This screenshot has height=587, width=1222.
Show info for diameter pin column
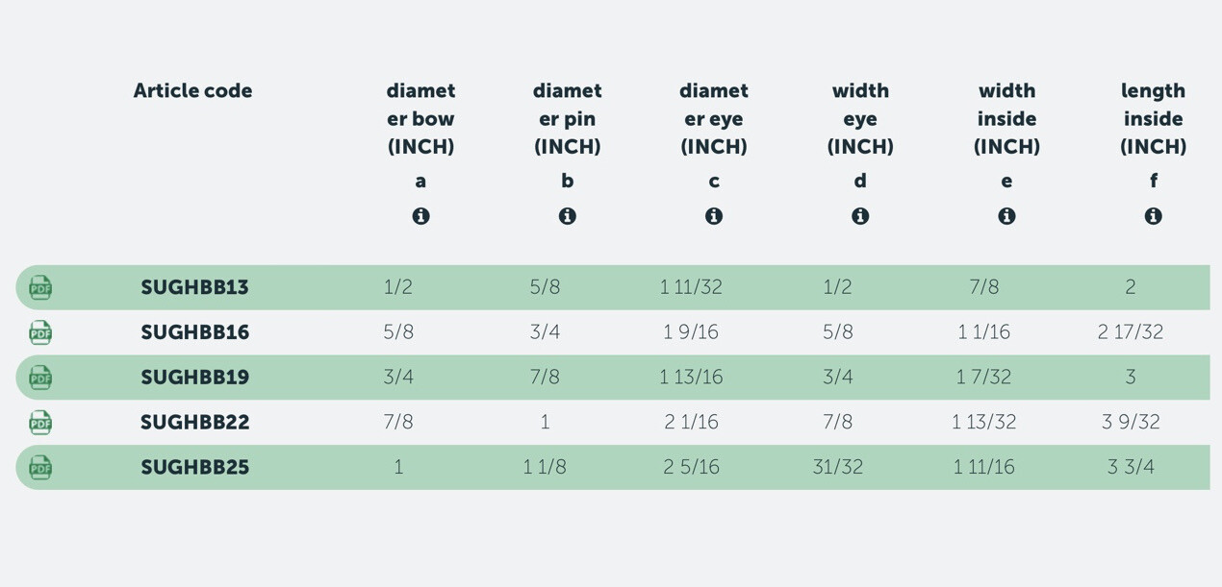point(568,216)
